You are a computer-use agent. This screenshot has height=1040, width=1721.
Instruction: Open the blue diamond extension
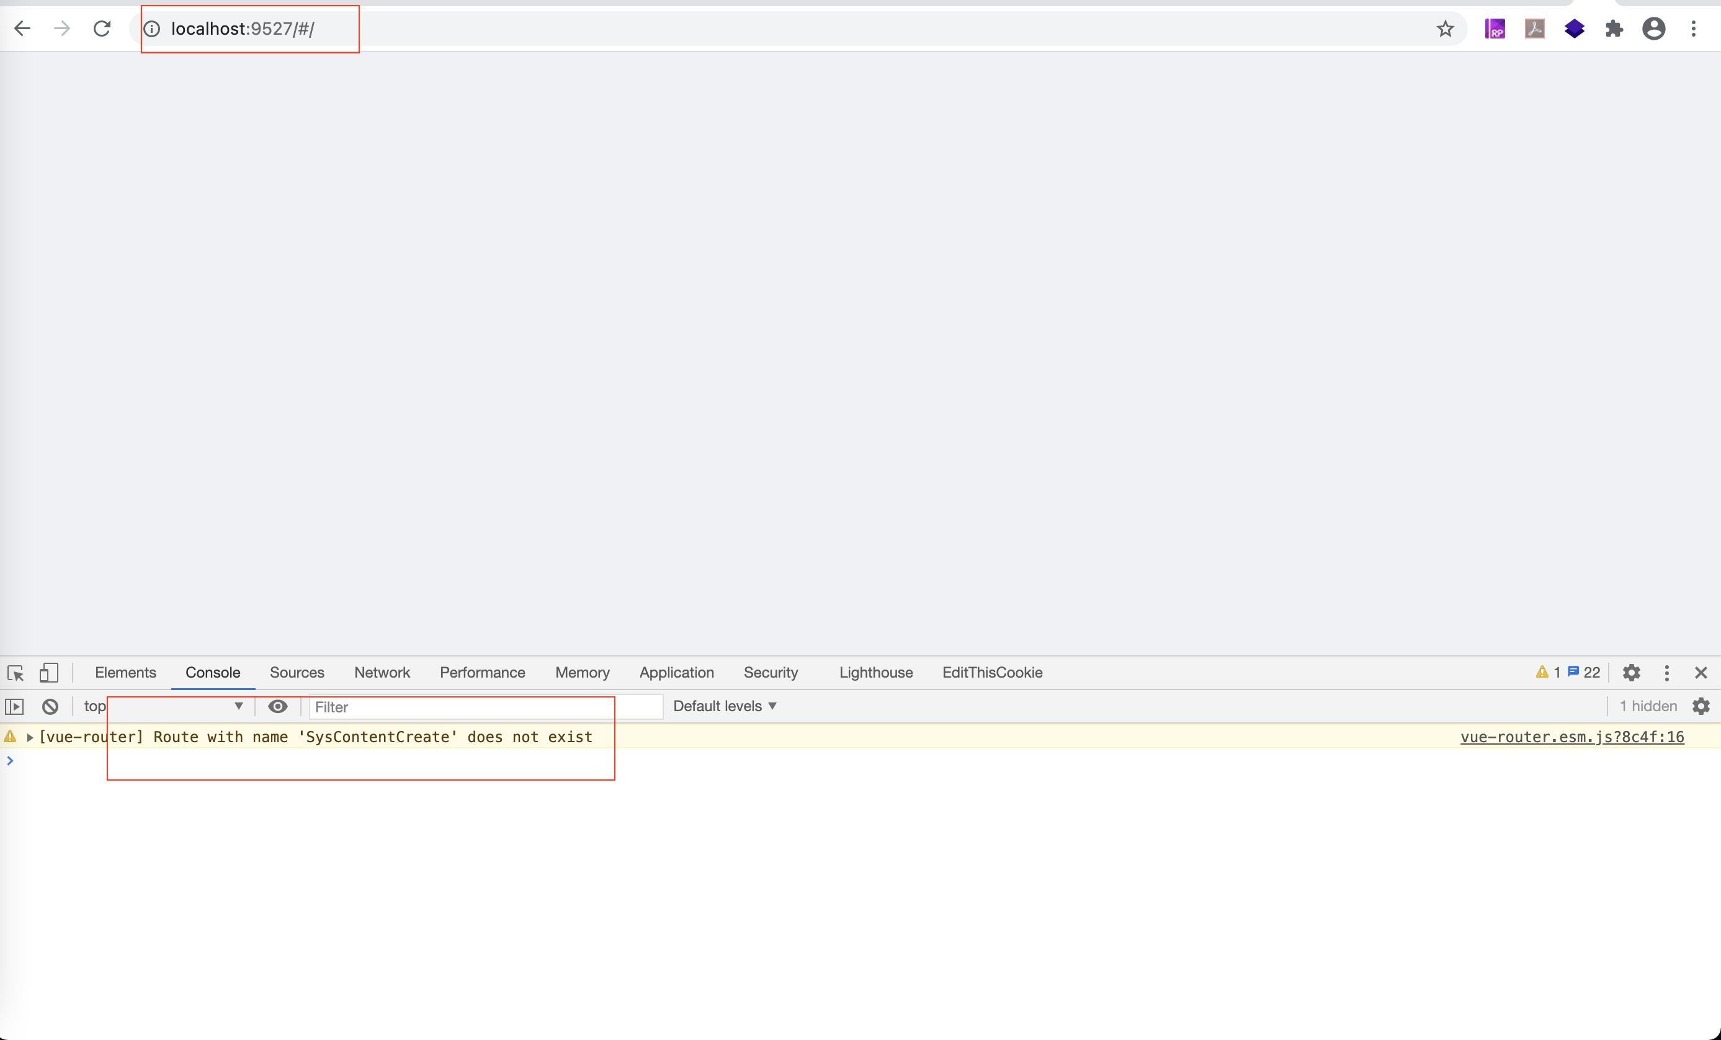coord(1575,29)
